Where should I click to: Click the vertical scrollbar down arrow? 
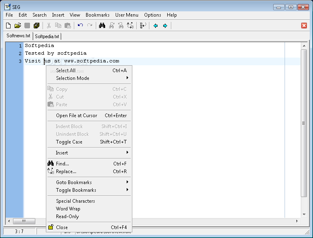304,214
